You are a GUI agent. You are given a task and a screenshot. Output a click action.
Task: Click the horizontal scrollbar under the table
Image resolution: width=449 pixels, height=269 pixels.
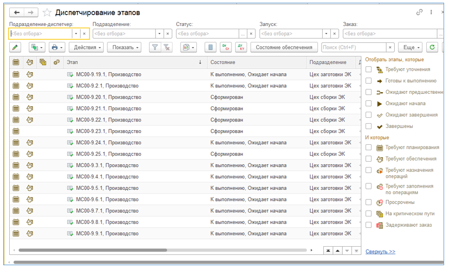click(x=92, y=251)
